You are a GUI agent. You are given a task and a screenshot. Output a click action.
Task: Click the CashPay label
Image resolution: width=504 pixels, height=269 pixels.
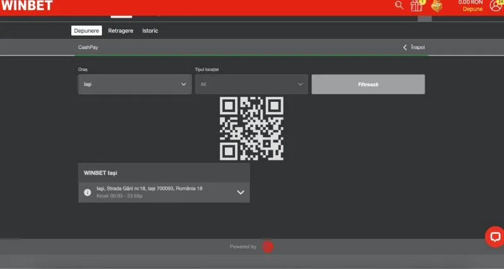(88, 47)
